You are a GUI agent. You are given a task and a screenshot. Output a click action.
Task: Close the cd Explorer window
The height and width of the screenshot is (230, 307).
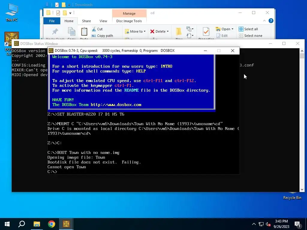(x=267, y=13)
